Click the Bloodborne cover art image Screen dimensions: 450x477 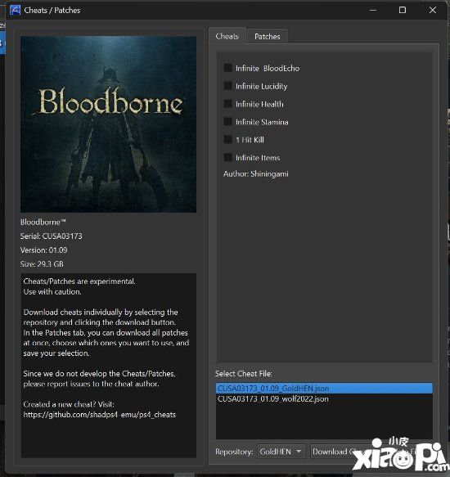[108, 124]
